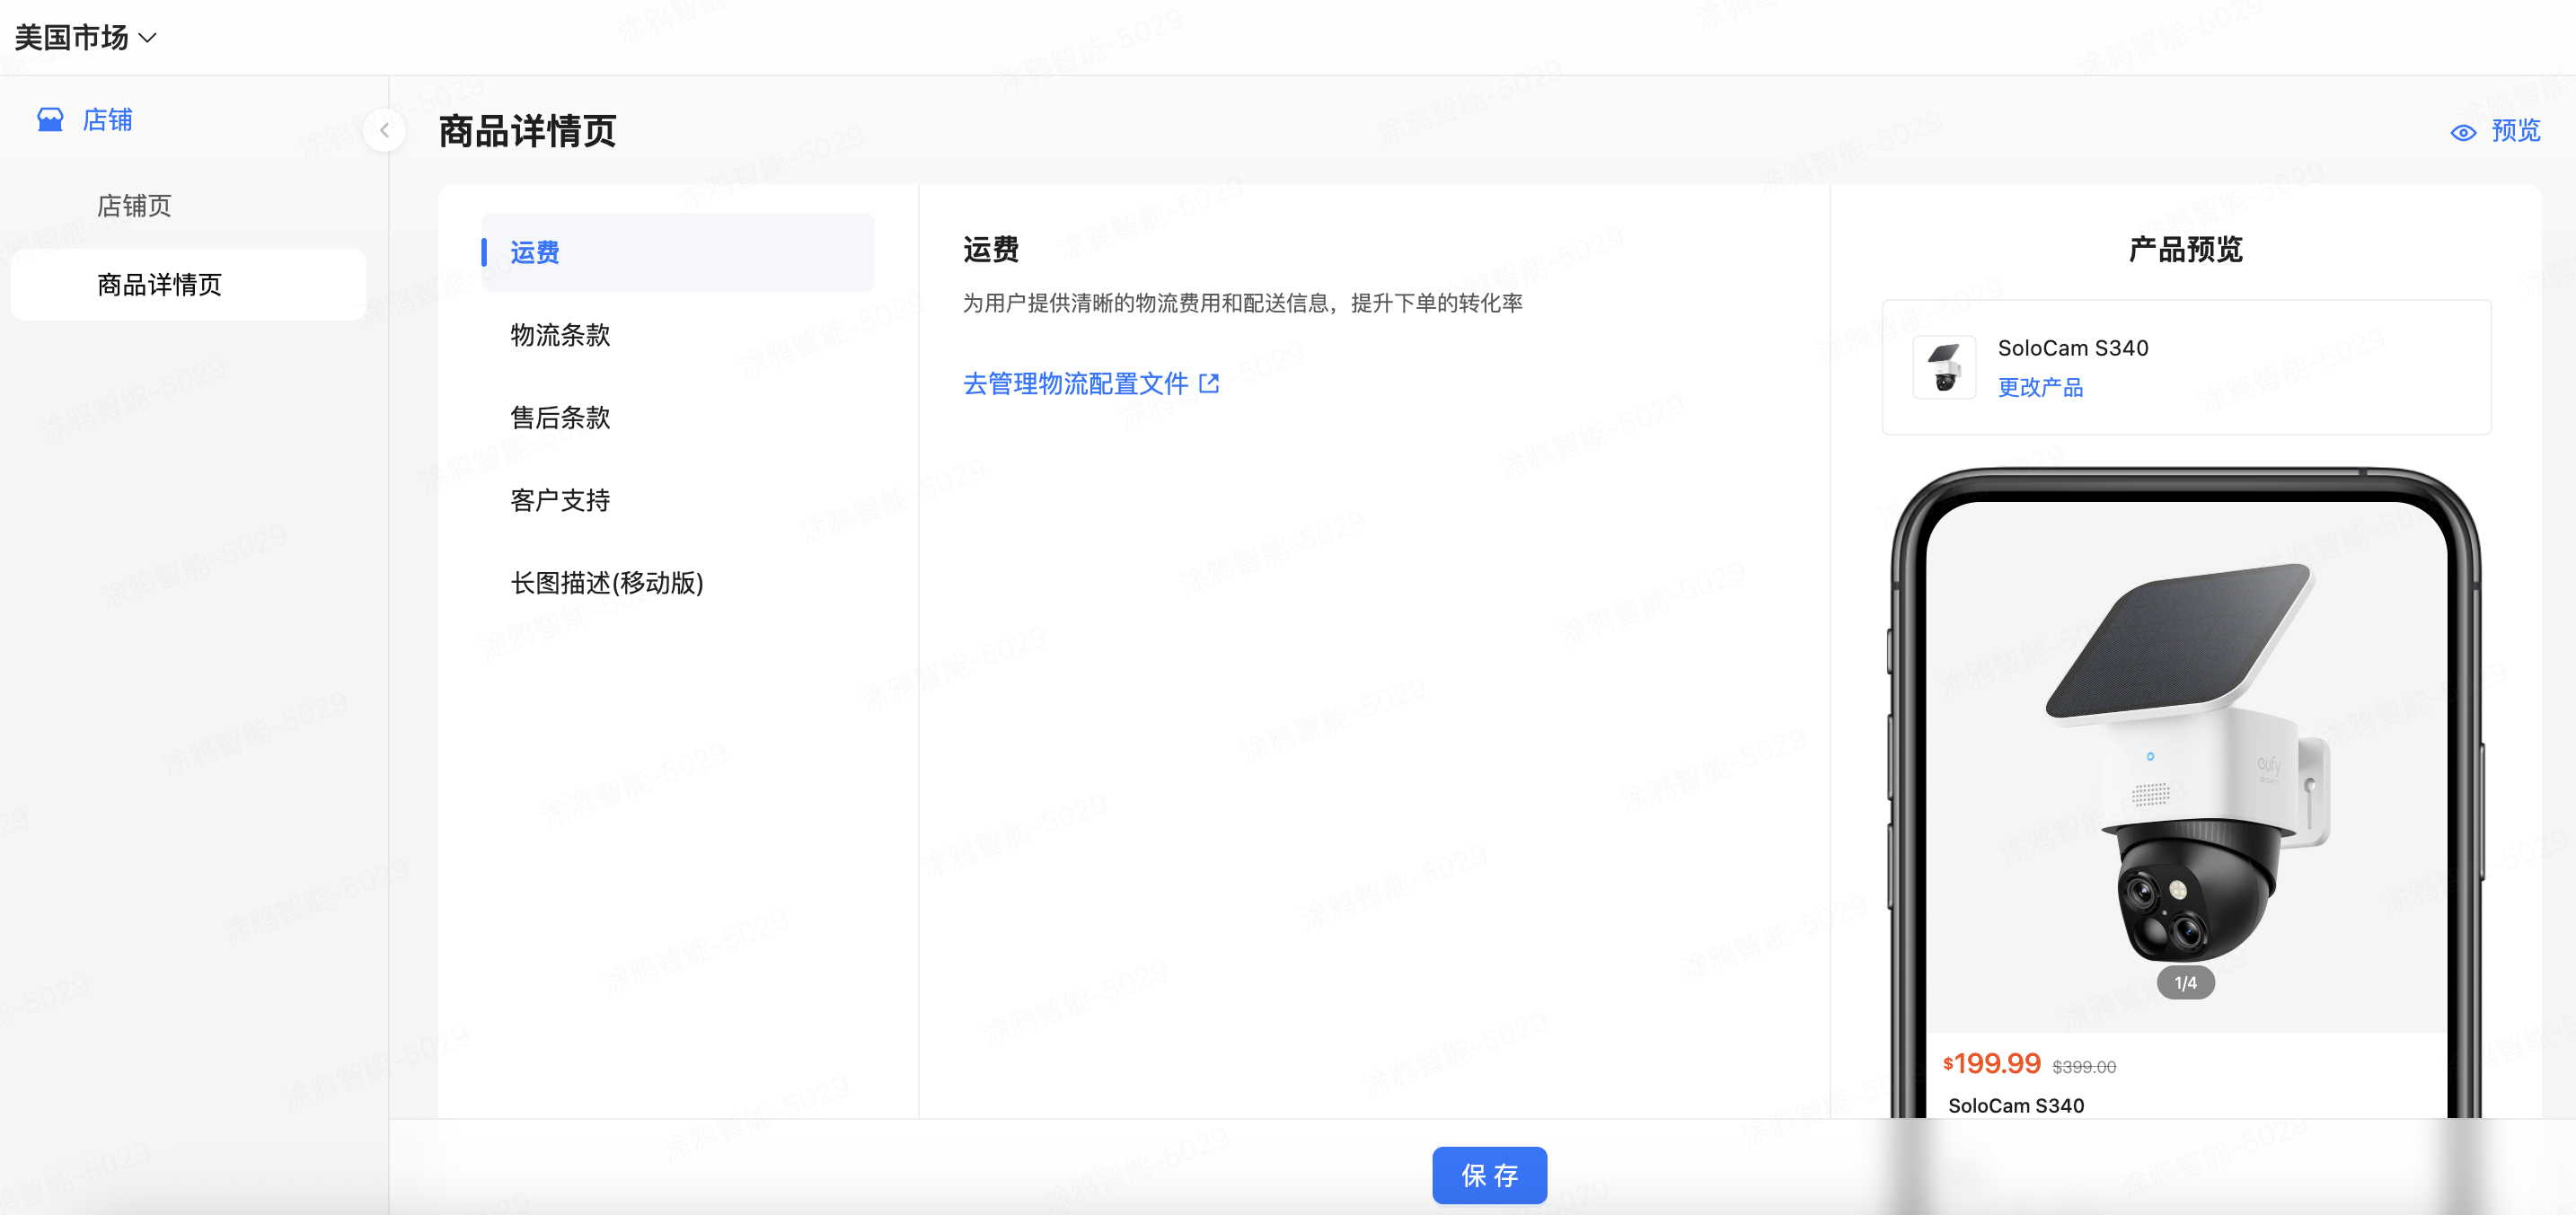This screenshot has width=2576, height=1215.
Task: Select 商品详情页 in the sidebar menu
Action: pos(160,284)
